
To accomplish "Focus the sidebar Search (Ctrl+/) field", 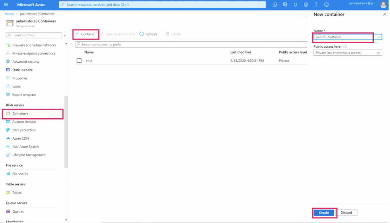I will (x=34, y=36).
